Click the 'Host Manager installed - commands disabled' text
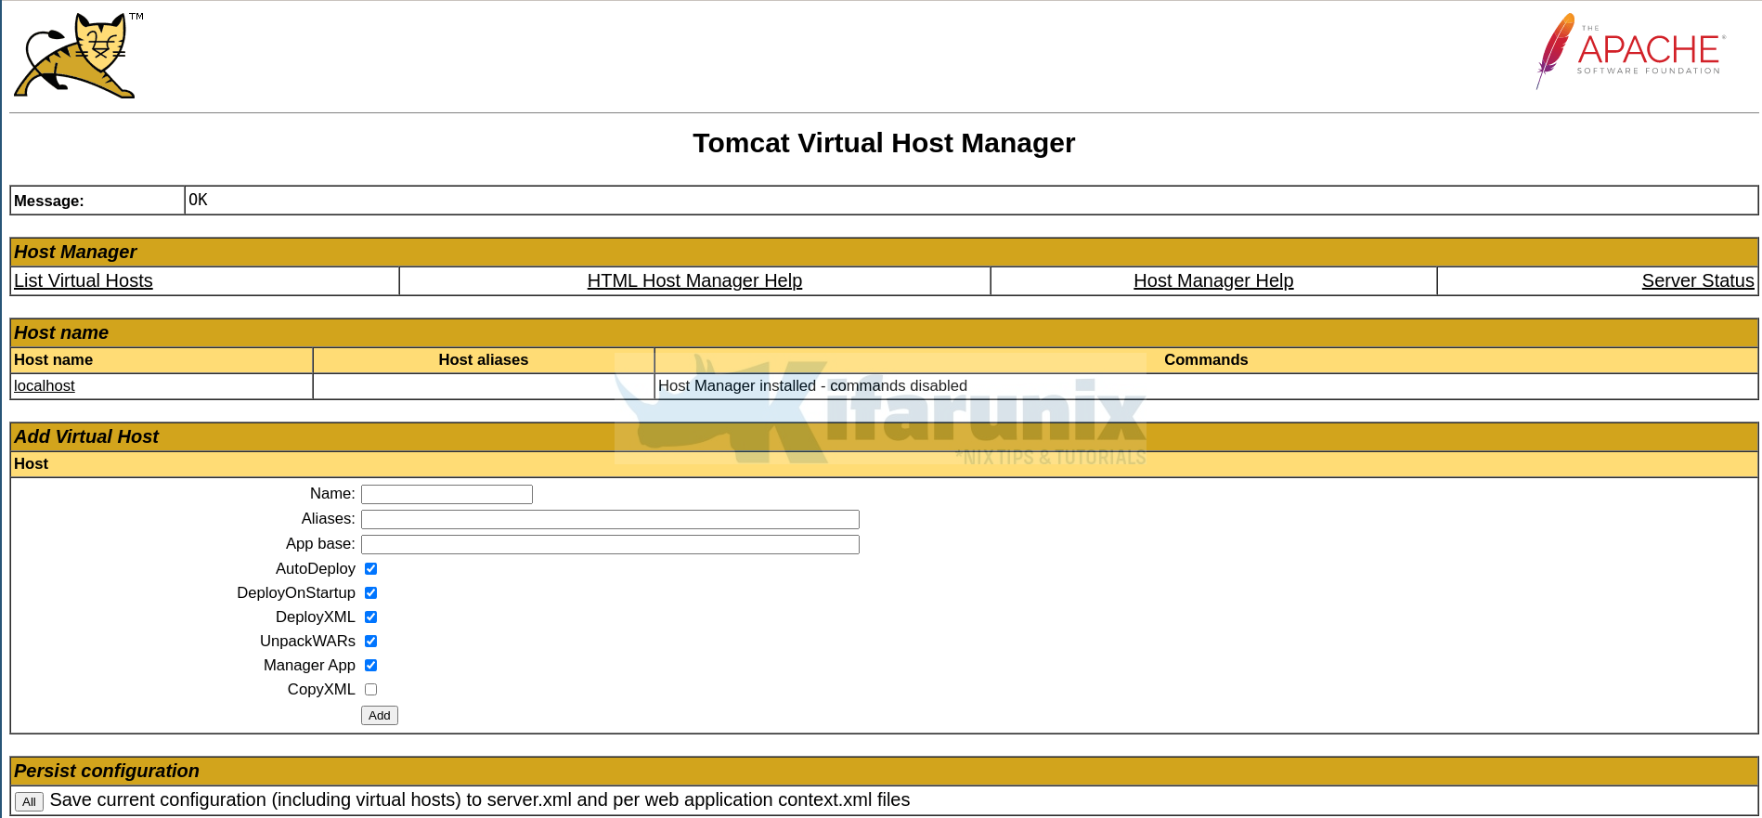Screen dimensions: 1762x818 [x=812, y=385]
